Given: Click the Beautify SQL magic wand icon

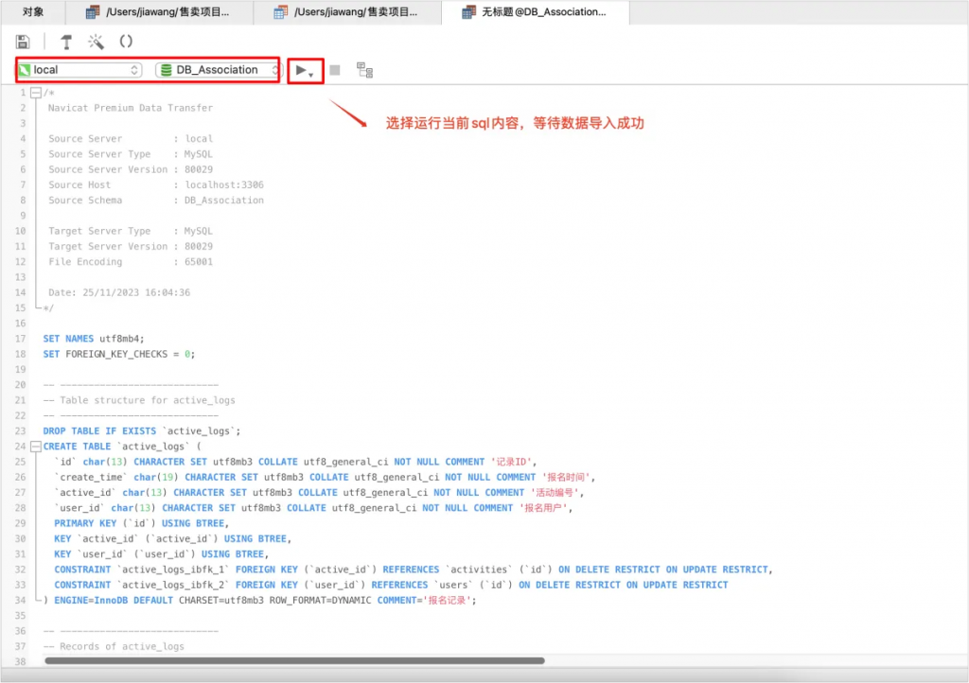Looking at the screenshot, I should coord(96,42).
